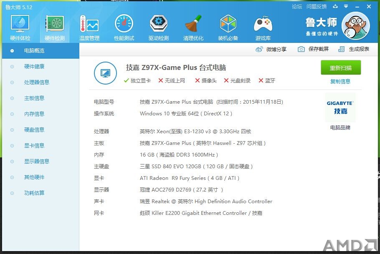Click 微博分享 text label
The image size is (380, 254).
click(x=276, y=49)
